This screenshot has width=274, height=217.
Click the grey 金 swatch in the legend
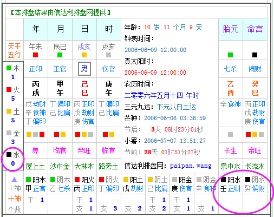pyautogui.click(x=9, y=133)
